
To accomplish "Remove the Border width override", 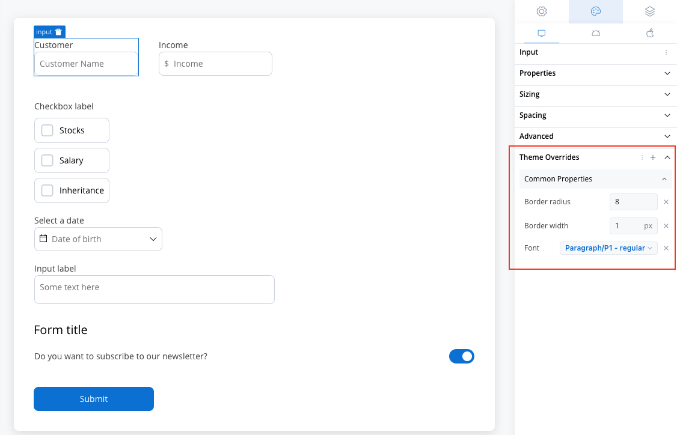I will (666, 226).
